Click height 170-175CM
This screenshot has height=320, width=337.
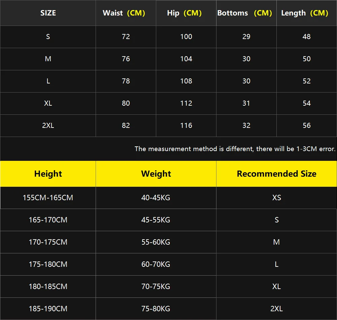coord(48,242)
